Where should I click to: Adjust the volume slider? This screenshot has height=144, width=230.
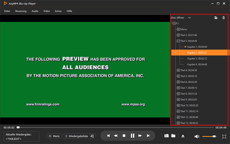209,136
